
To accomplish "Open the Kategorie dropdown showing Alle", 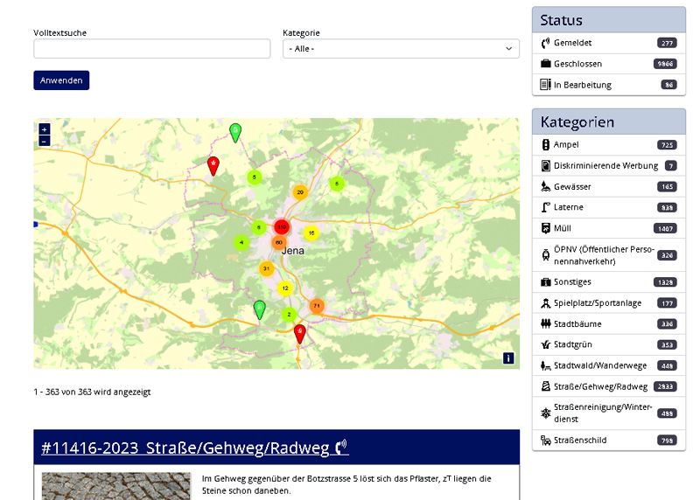I will [x=401, y=49].
